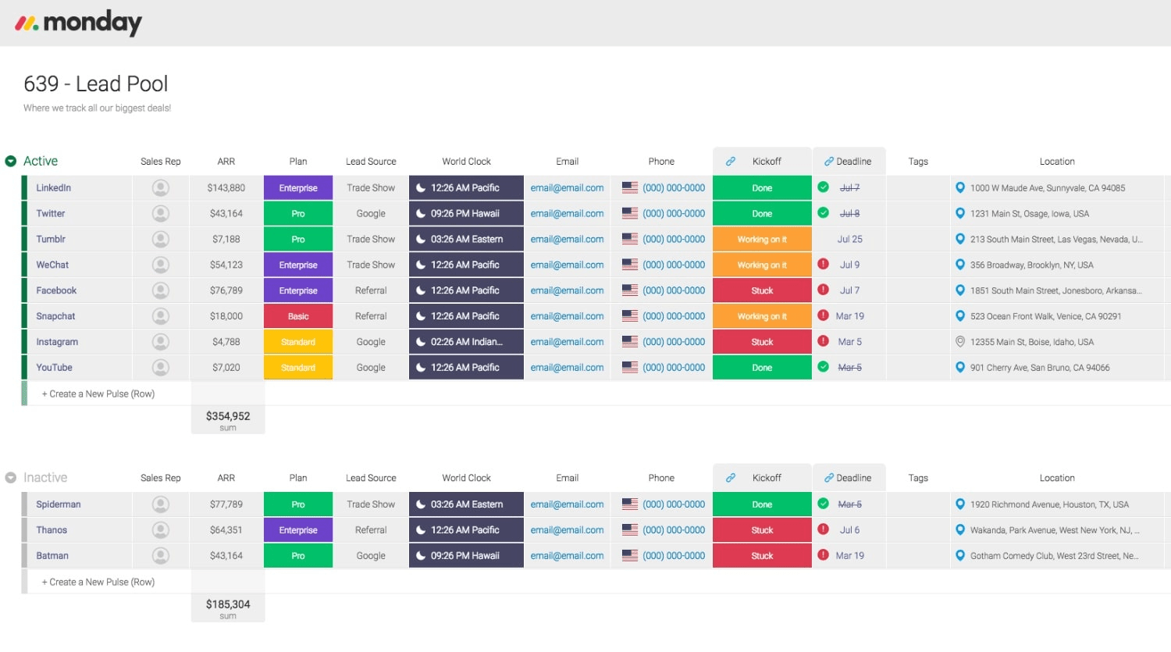Click Thanos deadline red alert icon
The image size is (1171, 652).
point(823,529)
